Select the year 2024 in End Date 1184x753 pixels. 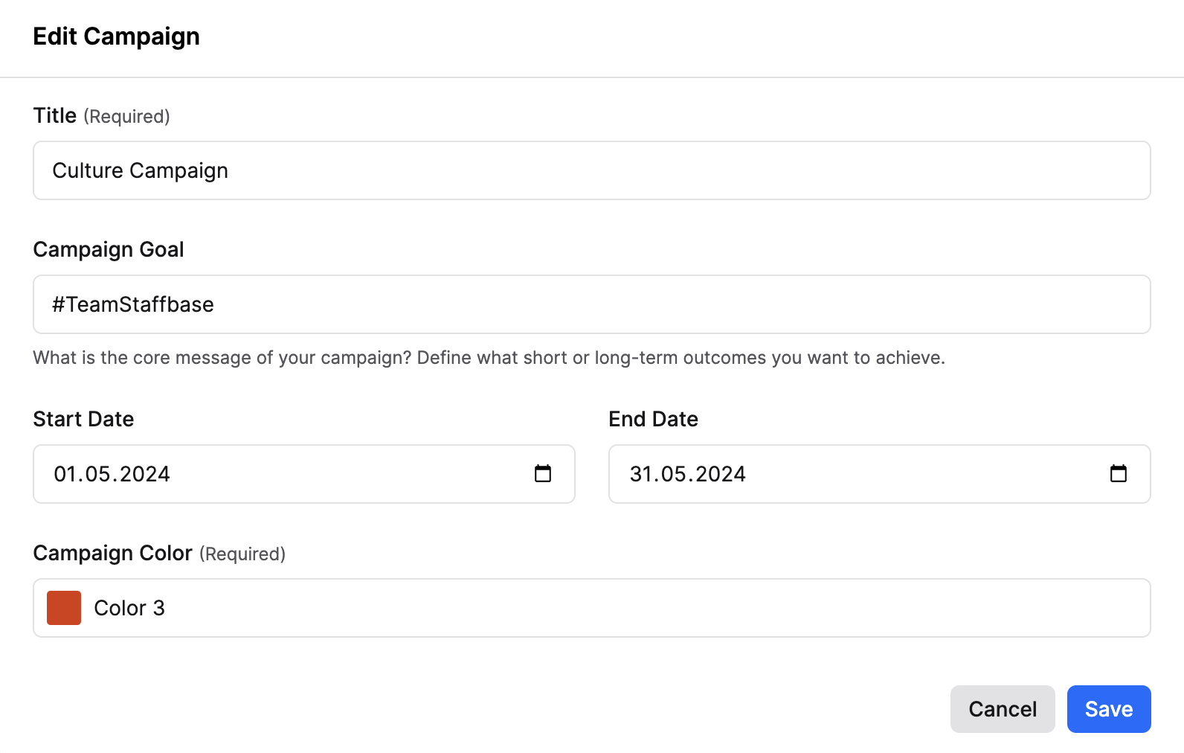point(721,474)
